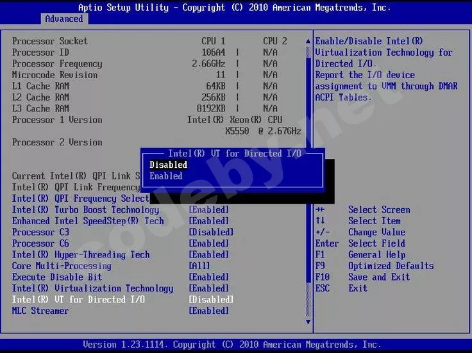Click the Save and Exit entry
Screen dimensions: 472x353
click(x=379, y=277)
